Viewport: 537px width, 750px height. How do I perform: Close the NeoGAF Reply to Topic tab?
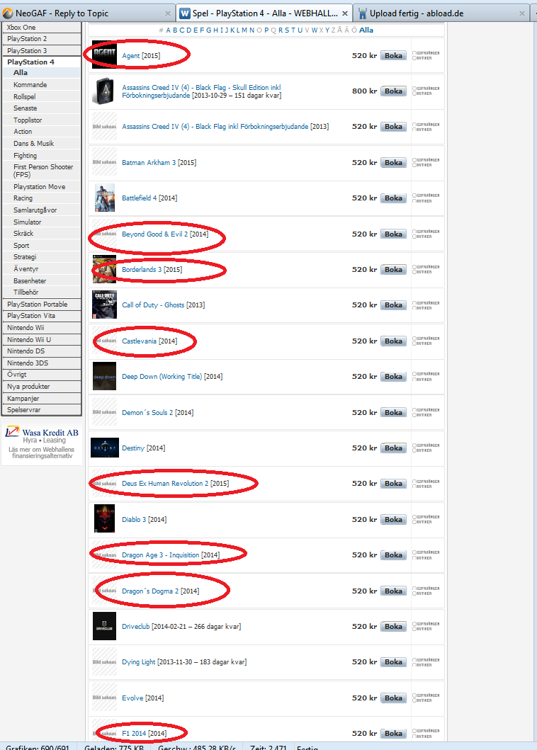(167, 13)
